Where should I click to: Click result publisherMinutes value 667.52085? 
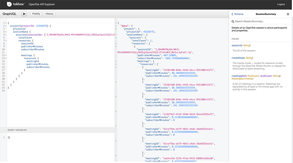coord(170,55)
